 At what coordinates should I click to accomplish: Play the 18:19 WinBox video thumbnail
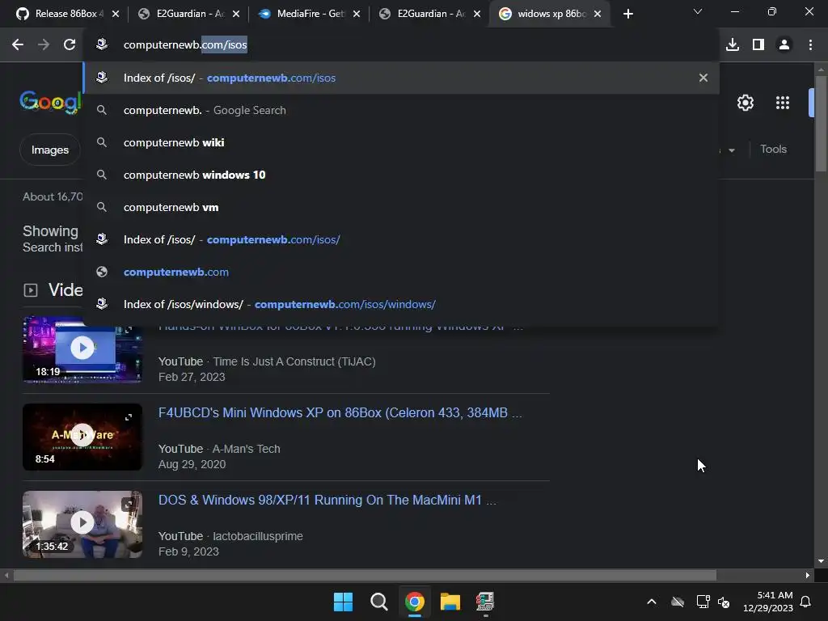(x=82, y=349)
